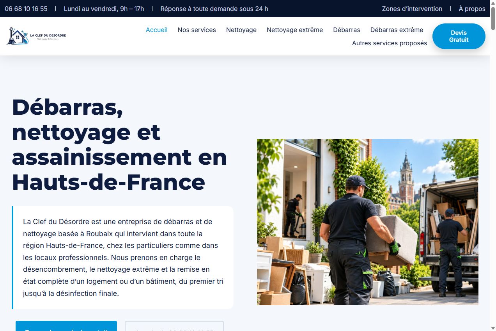
Task: Click the scrollbar up arrow
Action: (x=493, y=4)
